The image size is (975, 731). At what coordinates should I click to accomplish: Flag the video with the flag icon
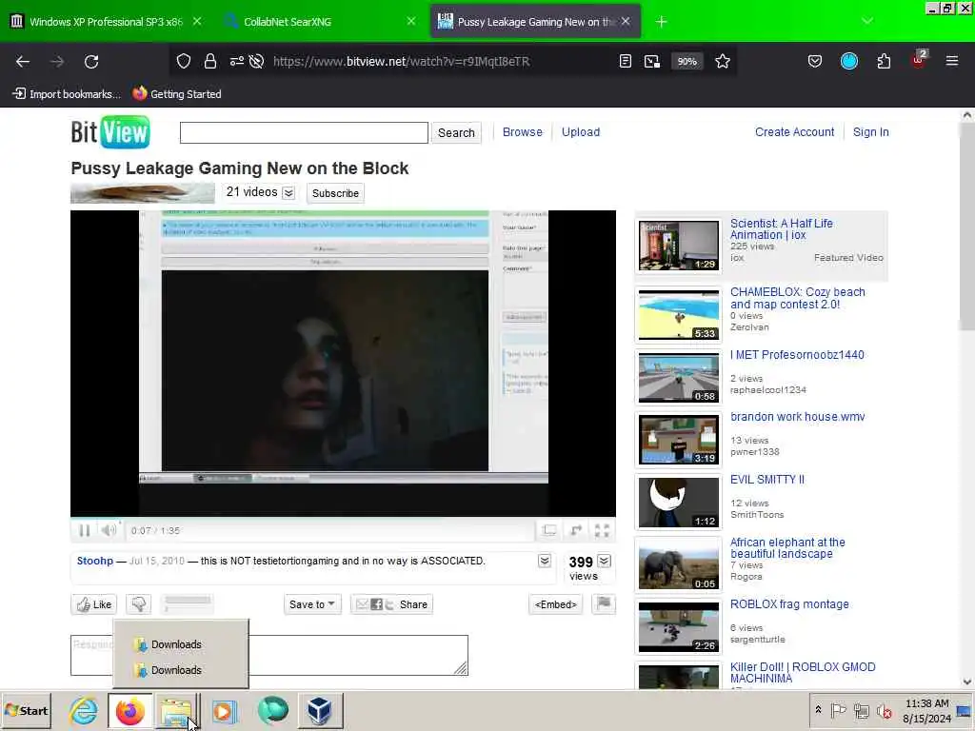click(x=603, y=603)
